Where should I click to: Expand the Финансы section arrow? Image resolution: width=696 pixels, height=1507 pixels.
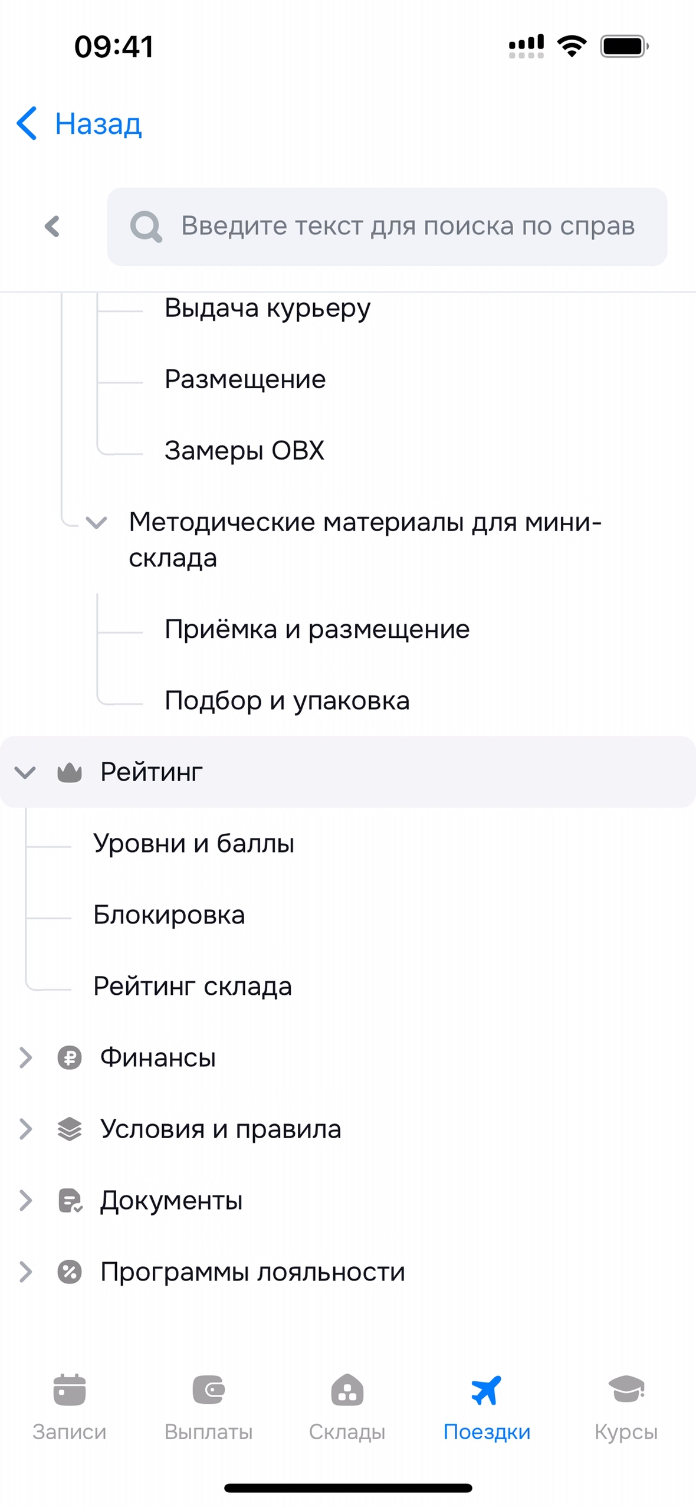coord(25,1057)
